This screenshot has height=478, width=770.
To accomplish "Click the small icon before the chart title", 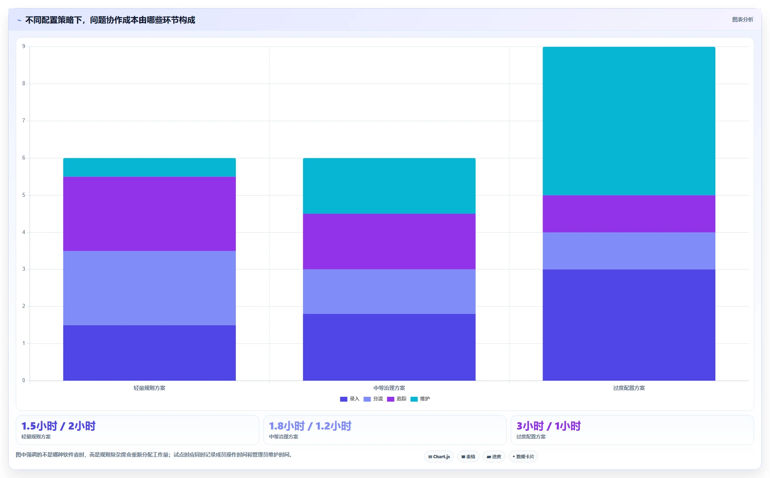I will [19, 20].
